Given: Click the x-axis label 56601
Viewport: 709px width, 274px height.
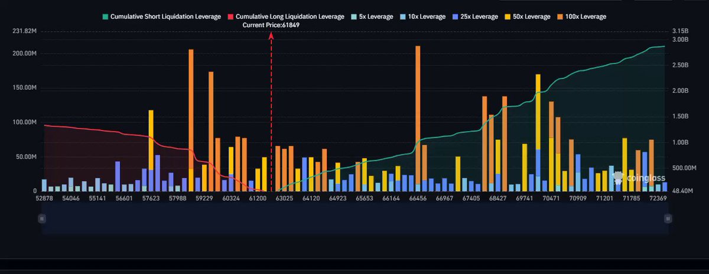Looking at the screenshot, I should click(123, 199).
